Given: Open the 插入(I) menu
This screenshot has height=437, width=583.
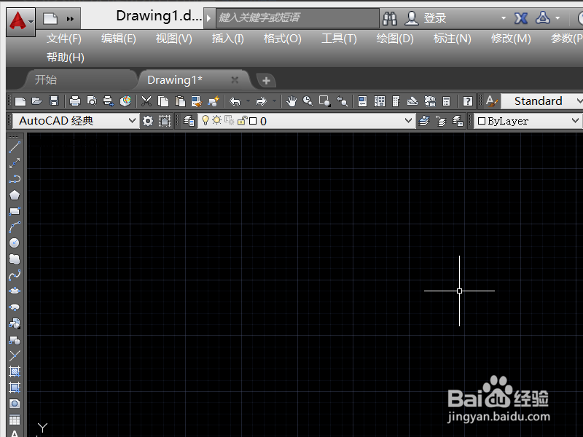Looking at the screenshot, I should coord(227,39).
